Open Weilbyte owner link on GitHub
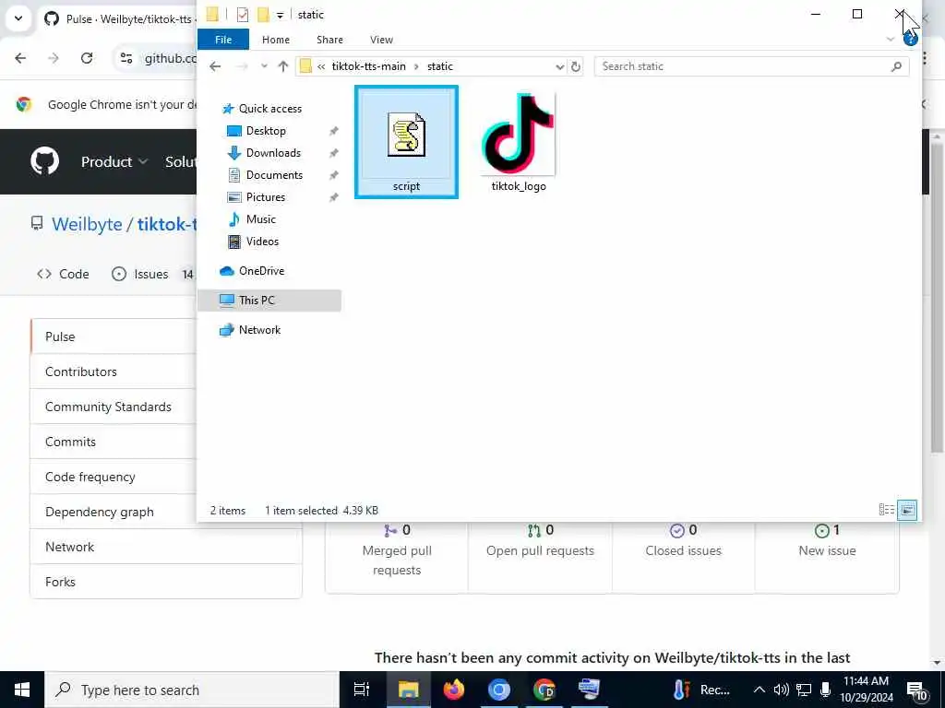The height and width of the screenshot is (708, 945). tap(87, 225)
